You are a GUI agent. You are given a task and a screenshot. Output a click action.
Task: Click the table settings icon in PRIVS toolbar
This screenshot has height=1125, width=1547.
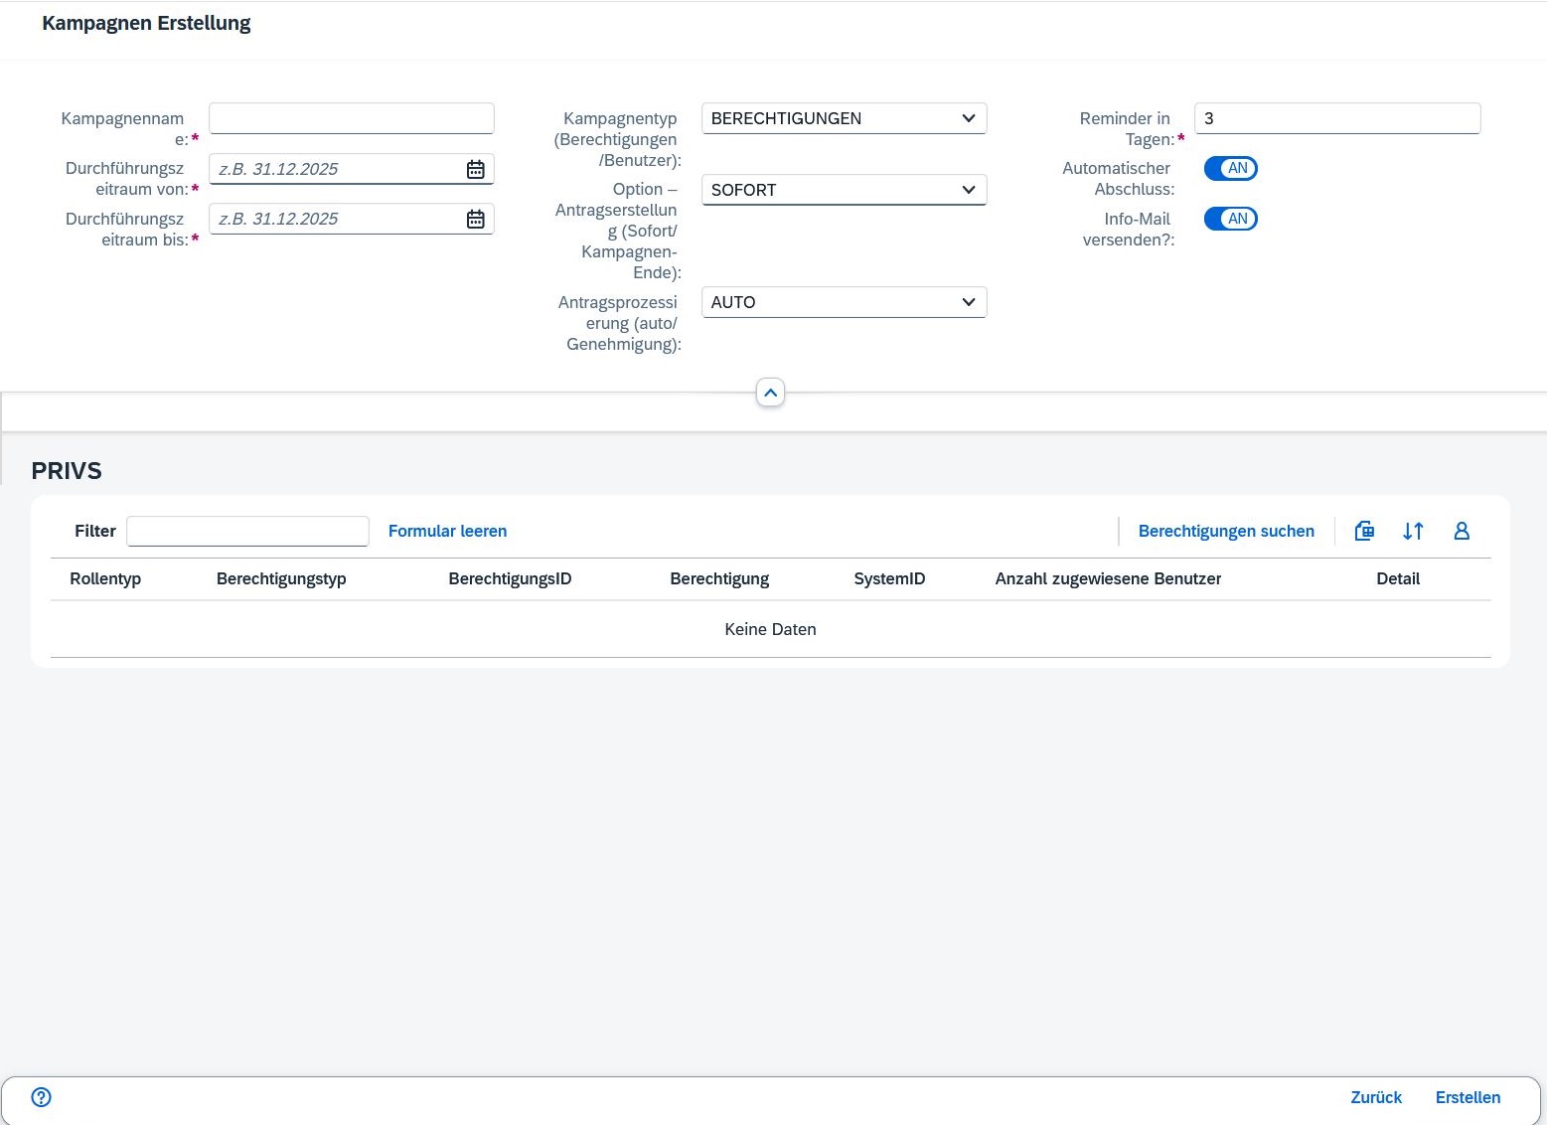click(1364, 531)
